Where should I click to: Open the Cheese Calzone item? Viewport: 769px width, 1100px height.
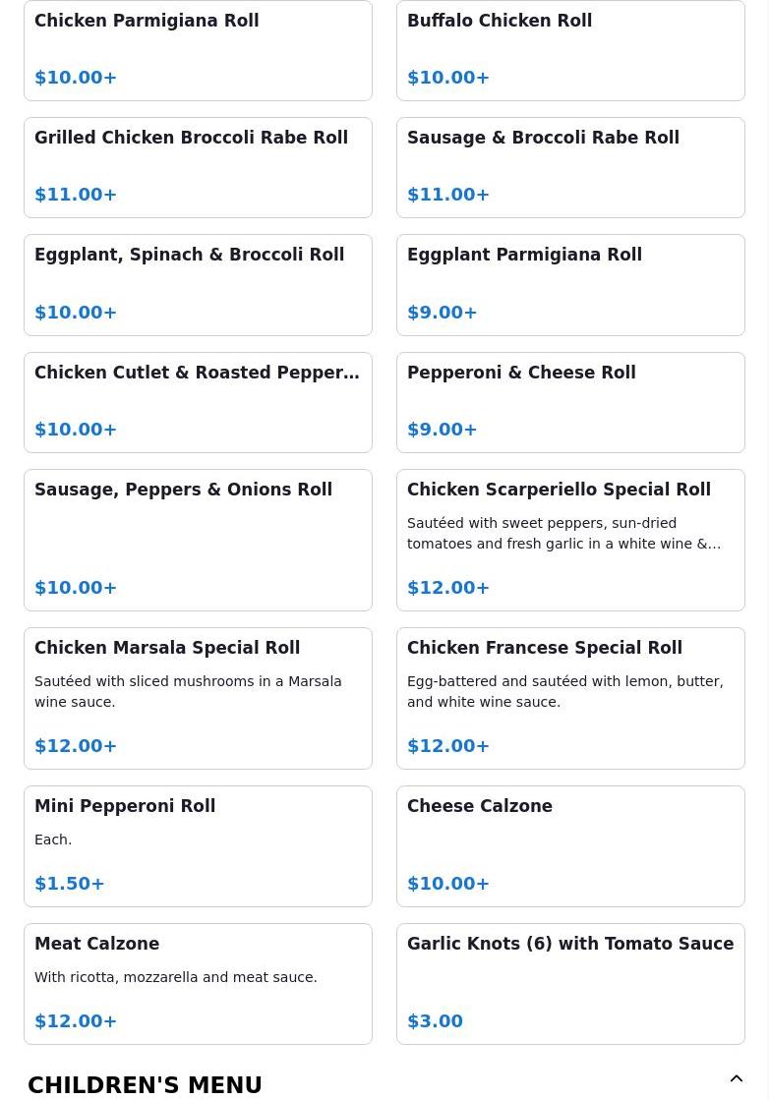click(x=570, y=845)
